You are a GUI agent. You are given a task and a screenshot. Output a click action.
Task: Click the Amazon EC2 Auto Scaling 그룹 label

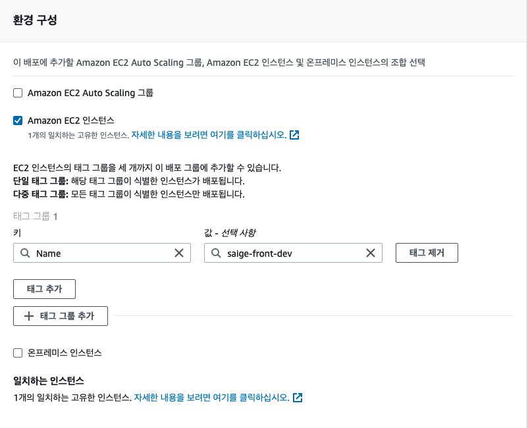click(x=90, y=93)
